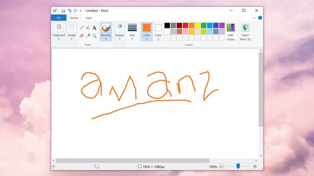The width and height of the screenshot is (314, 176).
Task: Select the Fill with color bucket tool
Action: tap(88, 28)
